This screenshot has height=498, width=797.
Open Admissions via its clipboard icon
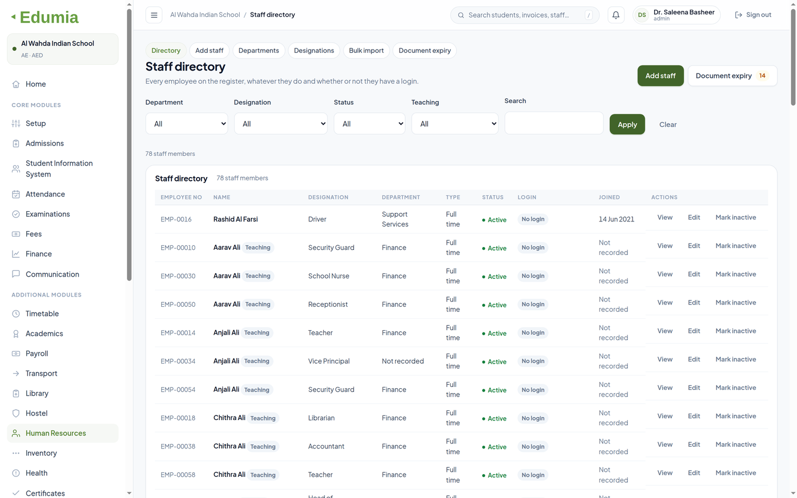click(16, 143)
